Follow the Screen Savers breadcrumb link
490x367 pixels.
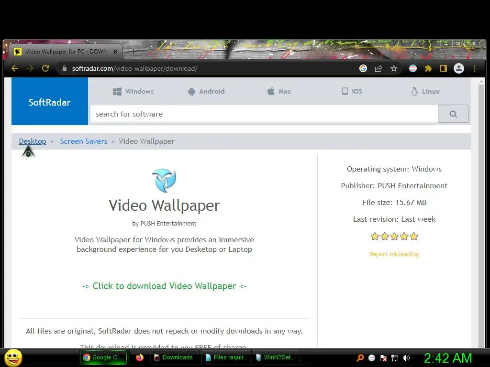(83, 141)
